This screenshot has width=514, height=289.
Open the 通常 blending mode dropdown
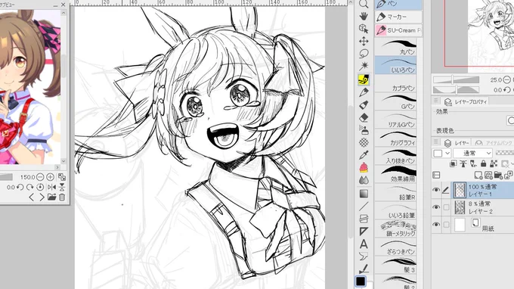472,153
